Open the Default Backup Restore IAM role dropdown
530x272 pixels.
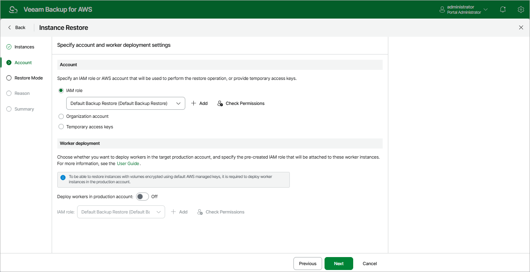pyautogui.click(x=126, y=103)
